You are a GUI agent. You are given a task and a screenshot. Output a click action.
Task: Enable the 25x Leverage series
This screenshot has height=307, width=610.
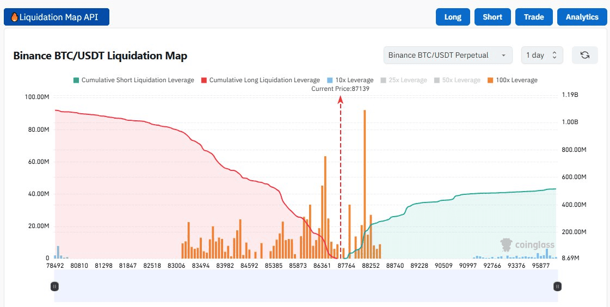tap(404, 80)
